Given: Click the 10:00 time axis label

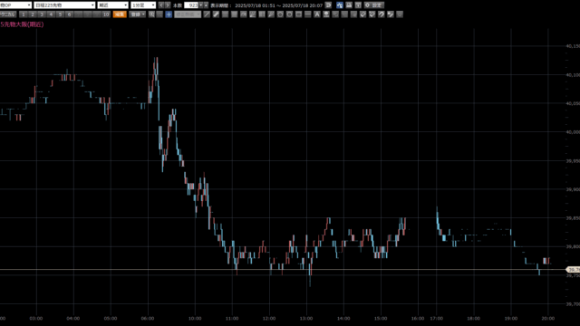Looking at the screenshot, I should 195,318.
